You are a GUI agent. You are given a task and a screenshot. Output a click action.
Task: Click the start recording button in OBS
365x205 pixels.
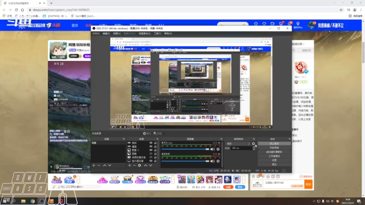(x=274, y=148)
